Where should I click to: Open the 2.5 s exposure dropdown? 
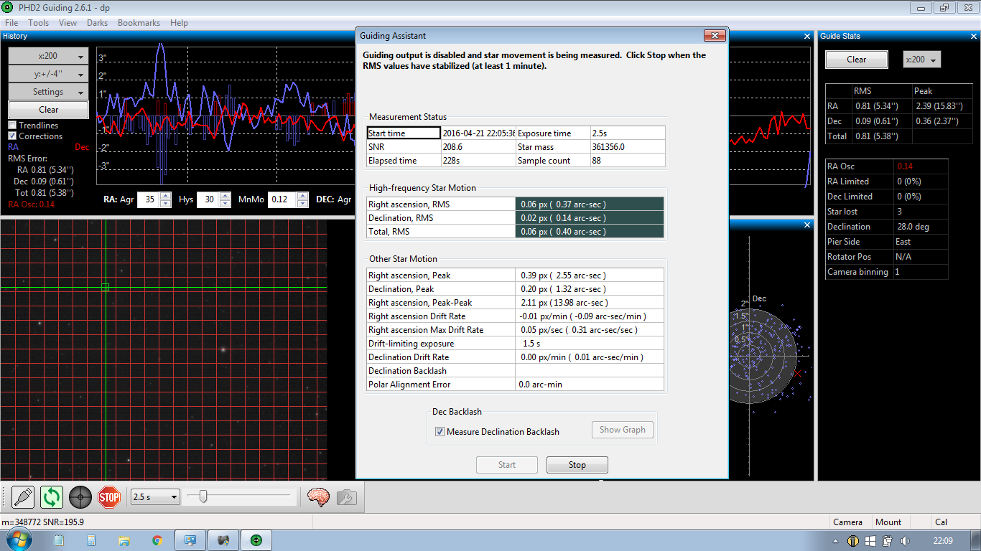click(x=155, y=496)
